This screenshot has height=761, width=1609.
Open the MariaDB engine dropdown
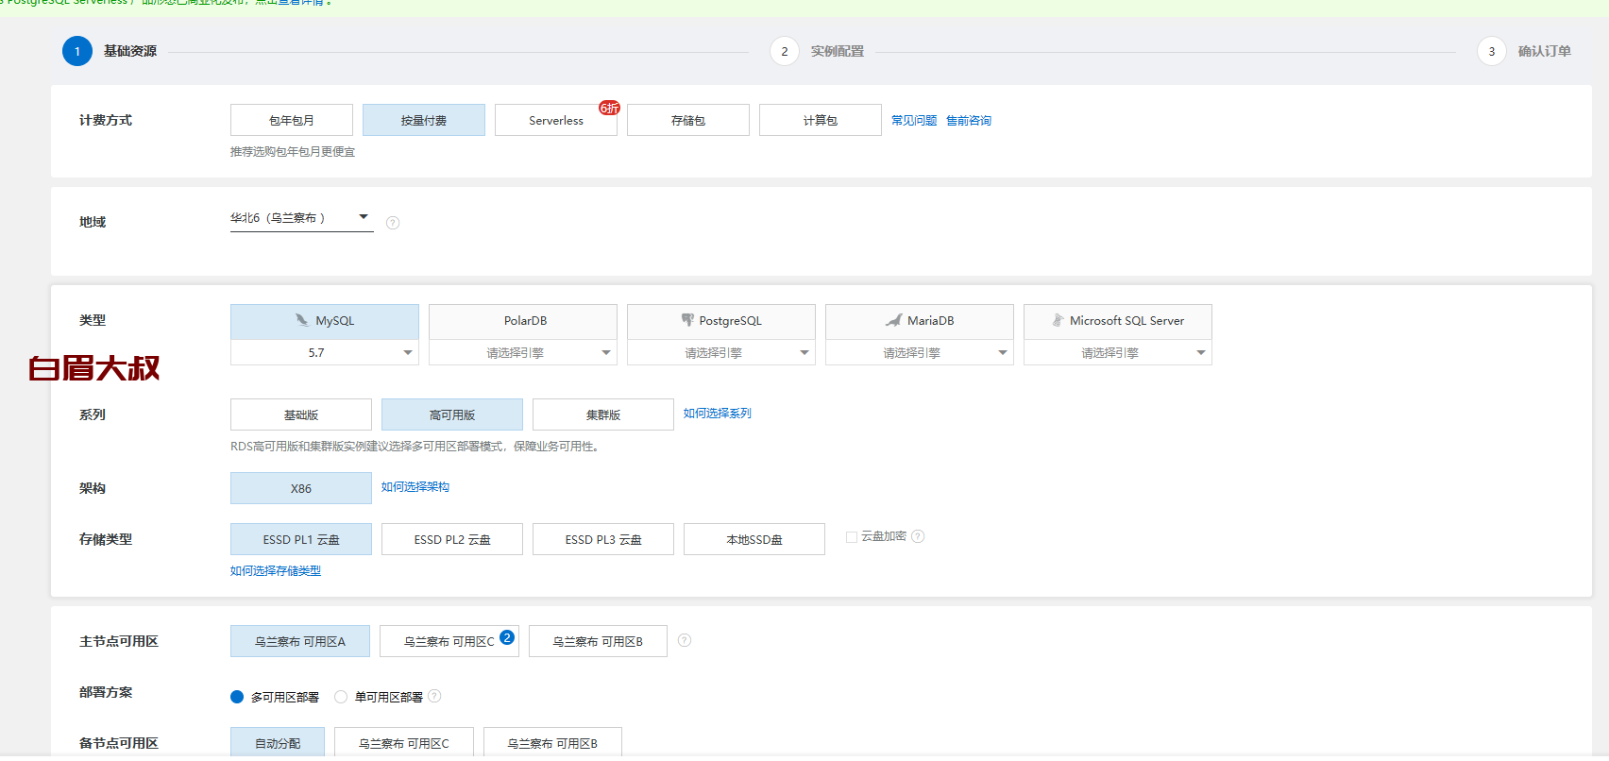pyautogui.click(x=920, y=353)
